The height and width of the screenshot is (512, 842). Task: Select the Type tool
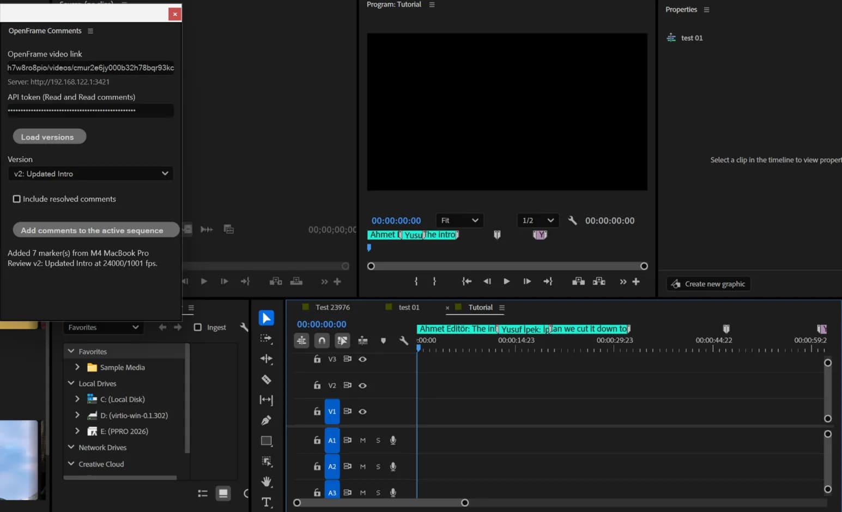point(266,502)
